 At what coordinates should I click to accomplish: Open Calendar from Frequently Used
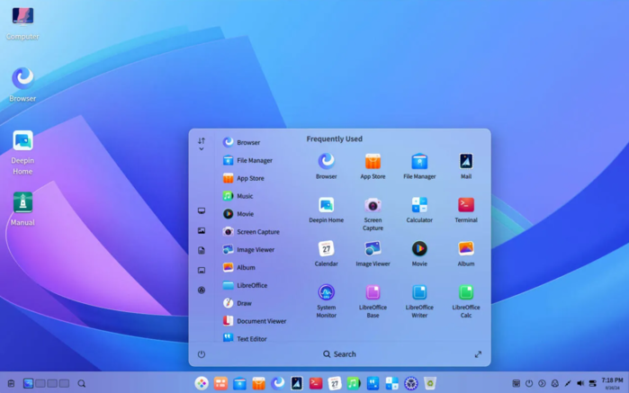[326, 249]
